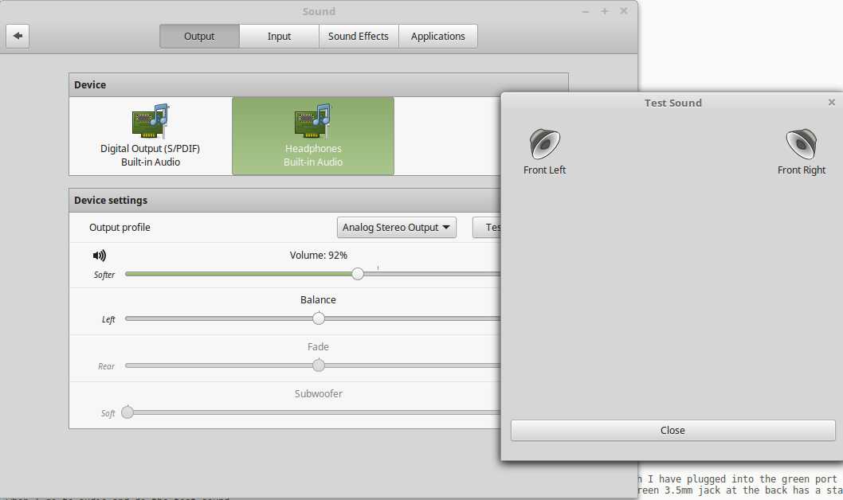
Task: Click the Output profile label
Action: 120,227
